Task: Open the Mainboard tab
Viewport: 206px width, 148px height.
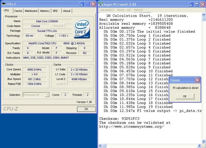Action: (31, 11)
